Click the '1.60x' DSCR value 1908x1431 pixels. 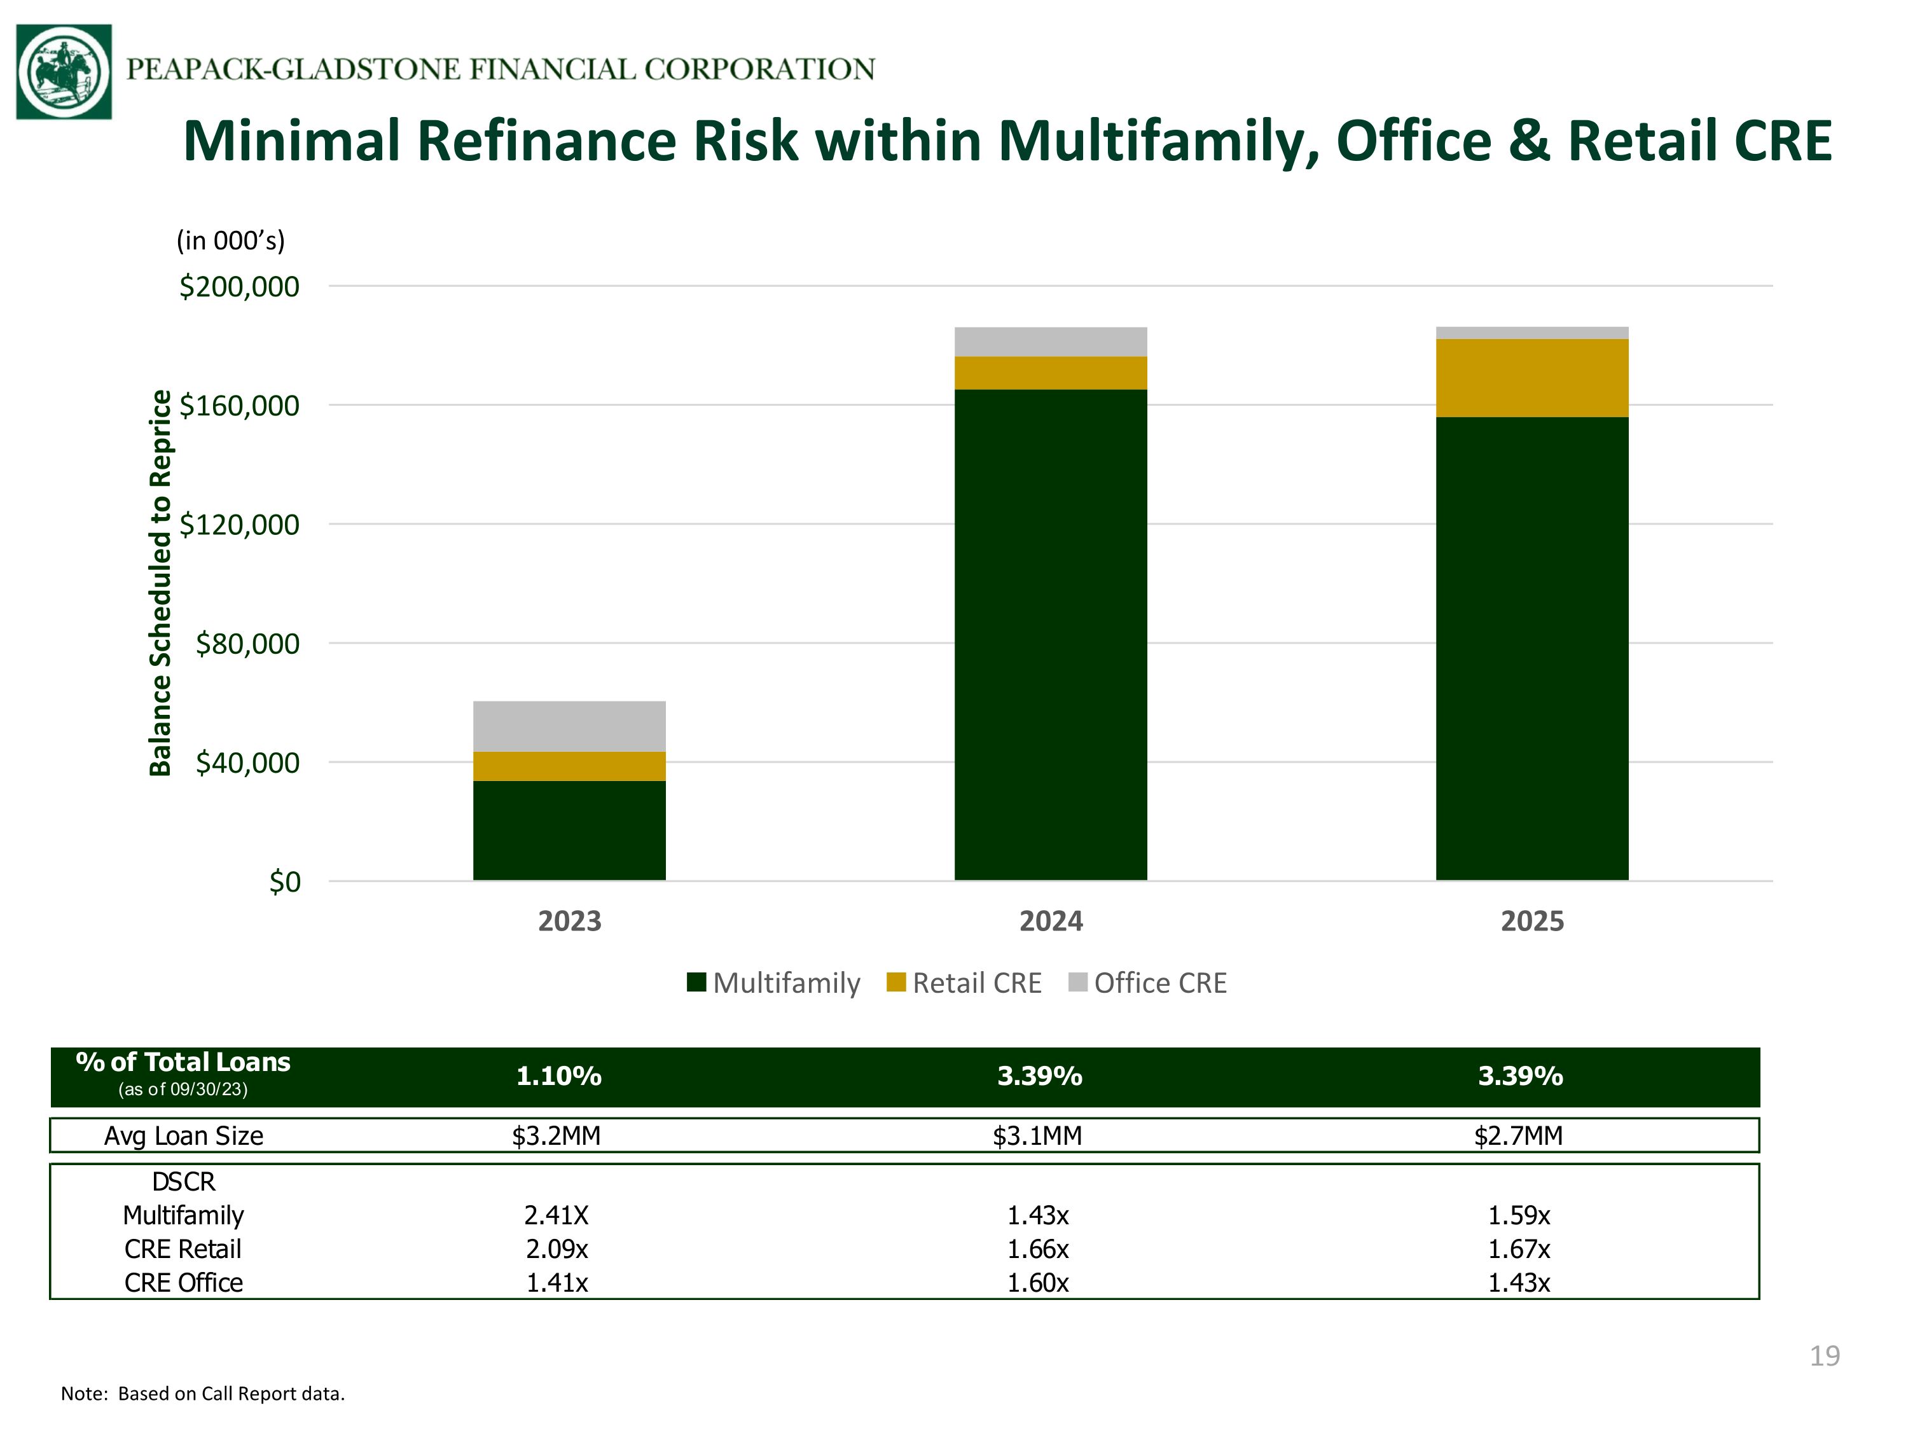click(1039, 1283)
